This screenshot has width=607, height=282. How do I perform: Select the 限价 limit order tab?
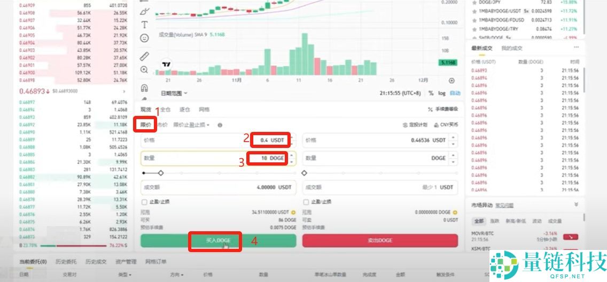(145, 125)
